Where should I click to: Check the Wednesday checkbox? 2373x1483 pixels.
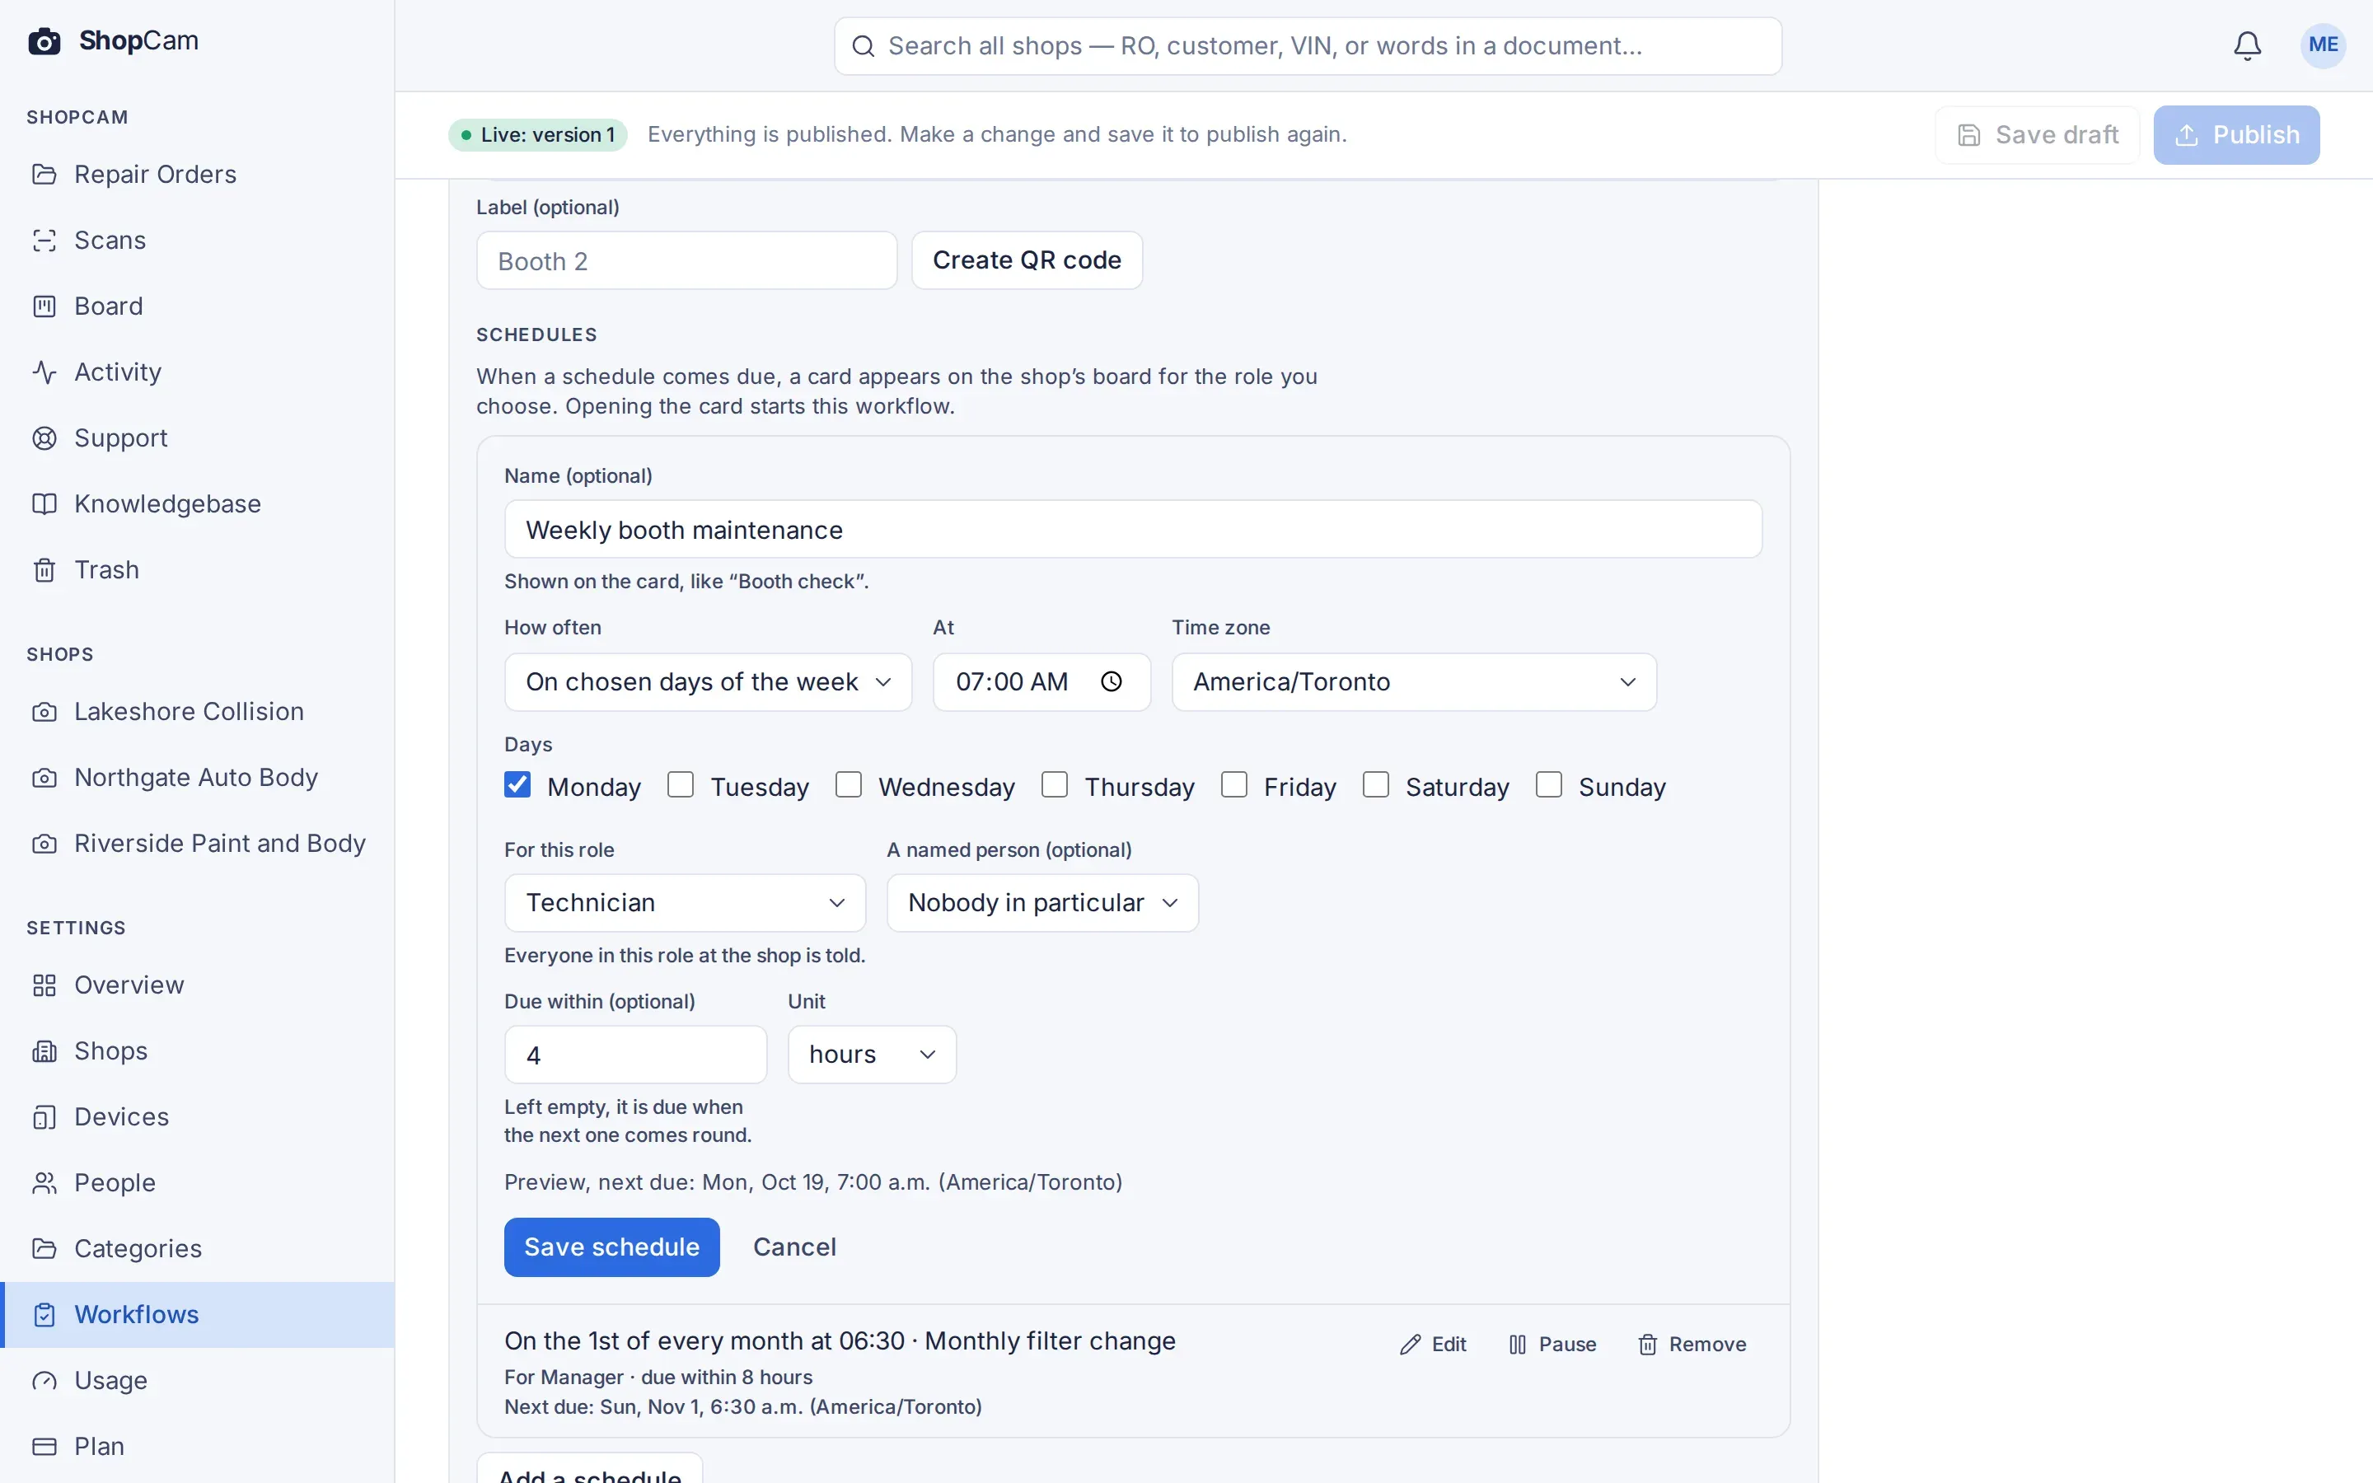click(x=848, y=784)
